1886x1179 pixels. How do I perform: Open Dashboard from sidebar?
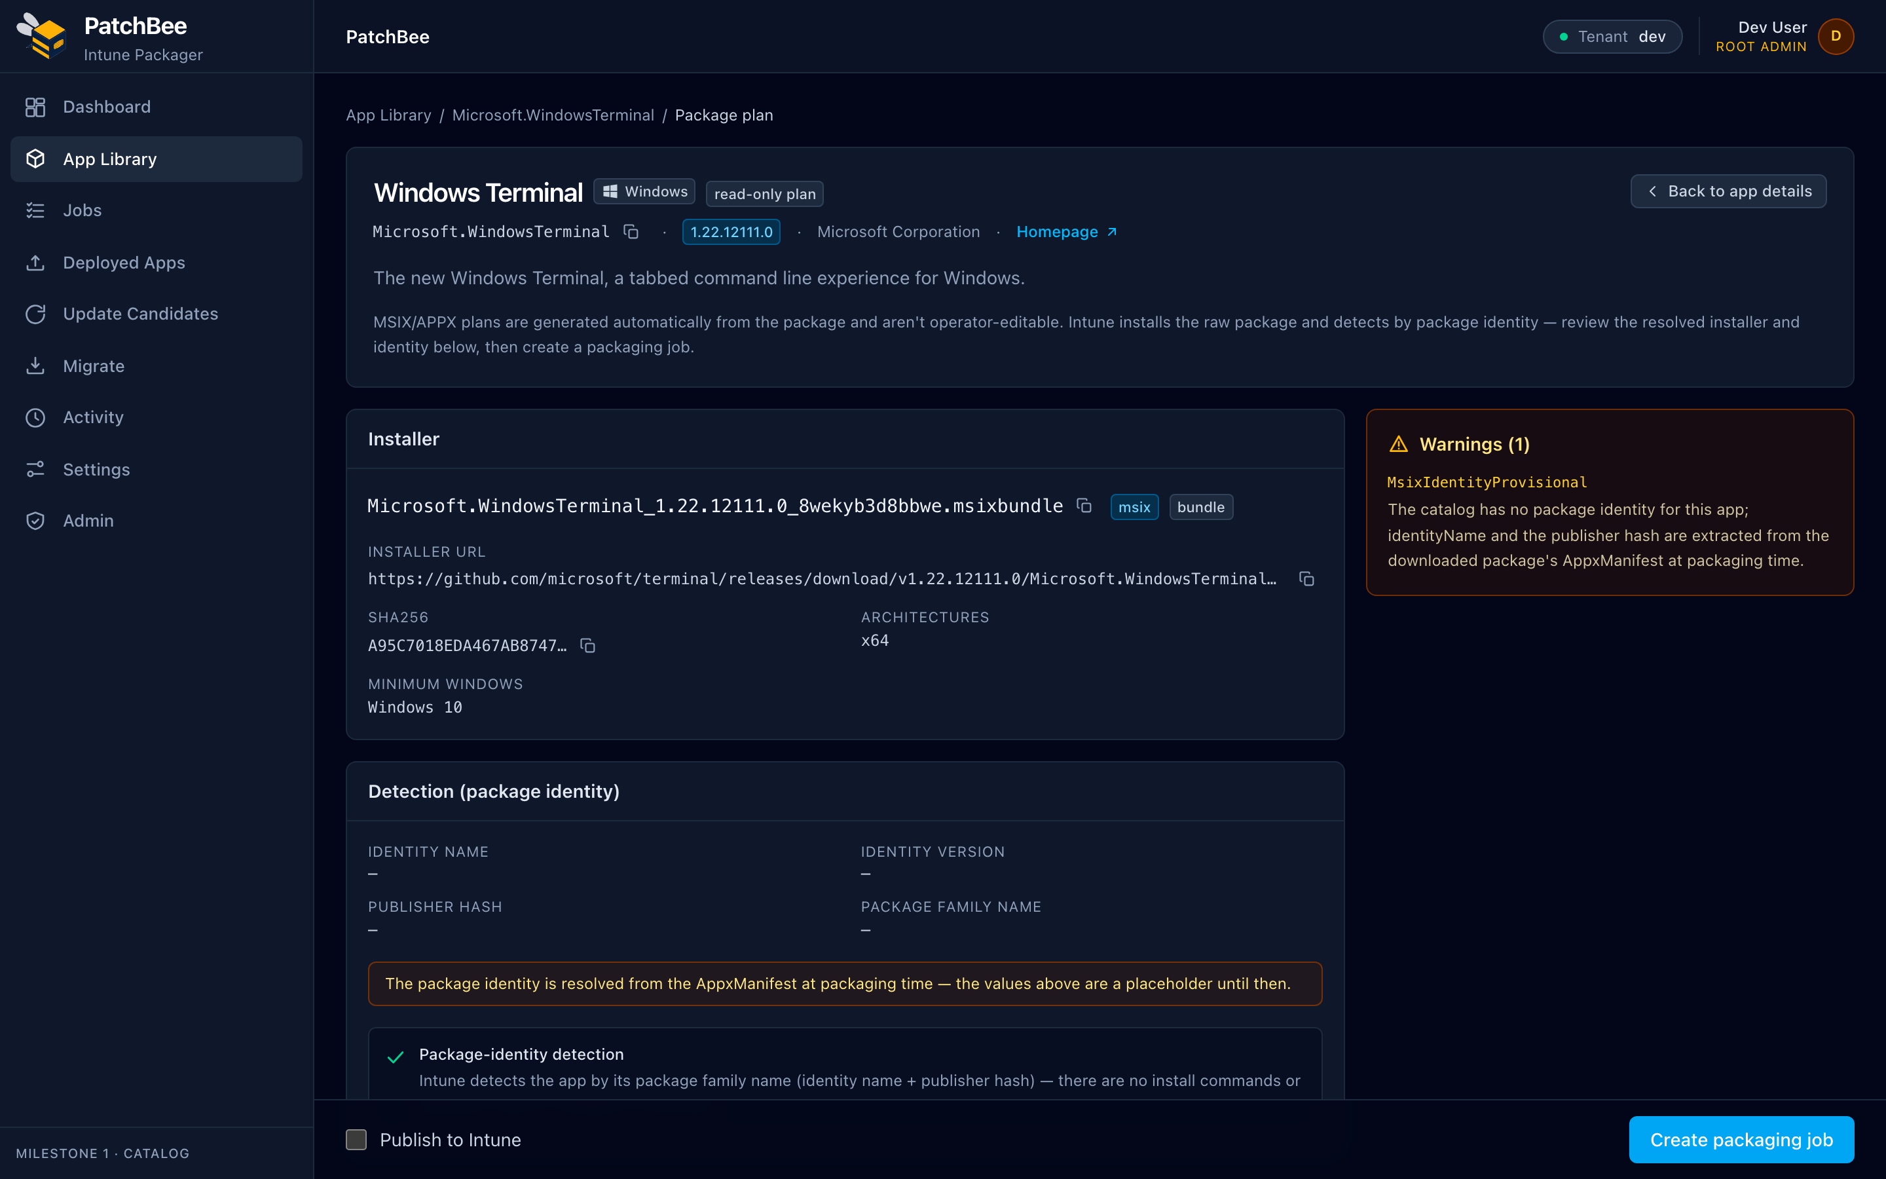[x=156, y=107]
